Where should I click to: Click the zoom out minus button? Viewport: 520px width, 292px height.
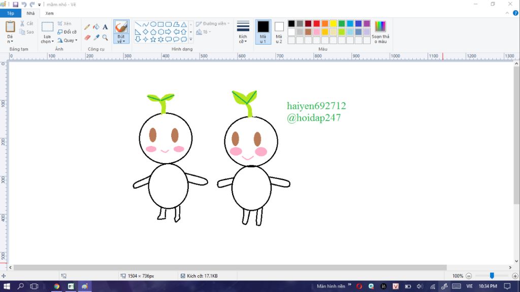[469, 276]
